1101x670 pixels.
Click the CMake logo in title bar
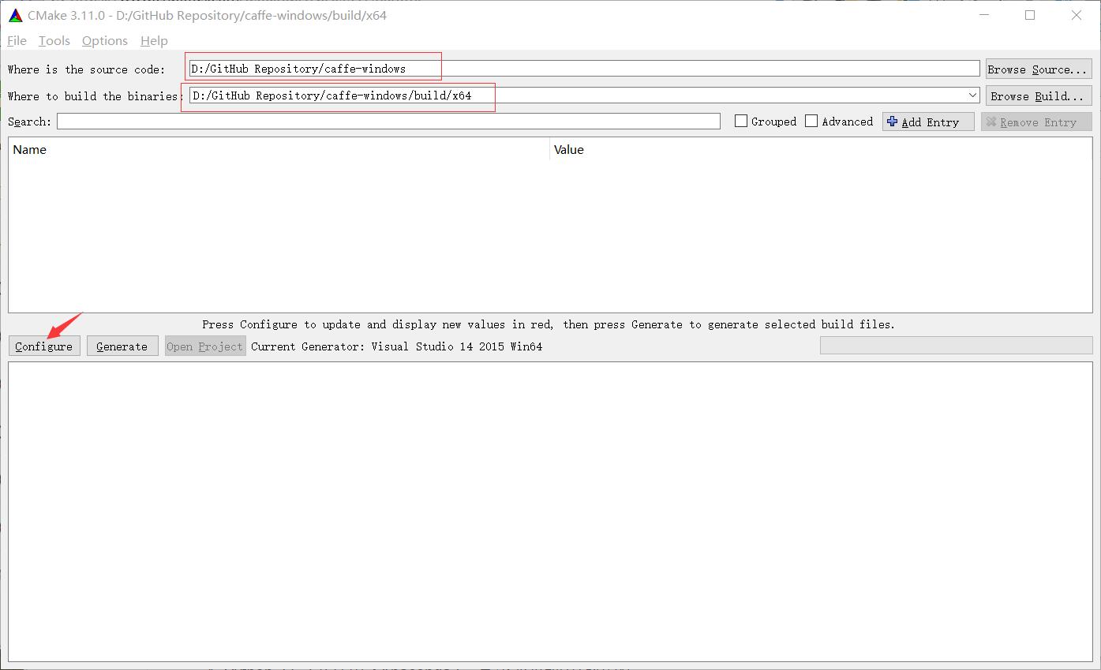point(15,15)
